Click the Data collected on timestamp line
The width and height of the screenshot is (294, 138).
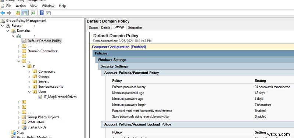point(122,41)
